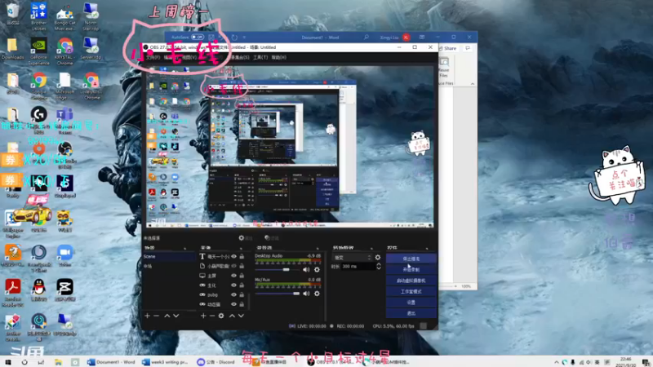The width and height of the screenshot is (653, 367).
Task: Hide the pubg source with its eye
Action: [233, 294]
